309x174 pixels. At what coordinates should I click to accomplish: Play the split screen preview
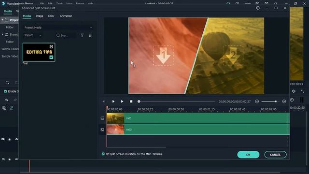click(x=122, y=101)
